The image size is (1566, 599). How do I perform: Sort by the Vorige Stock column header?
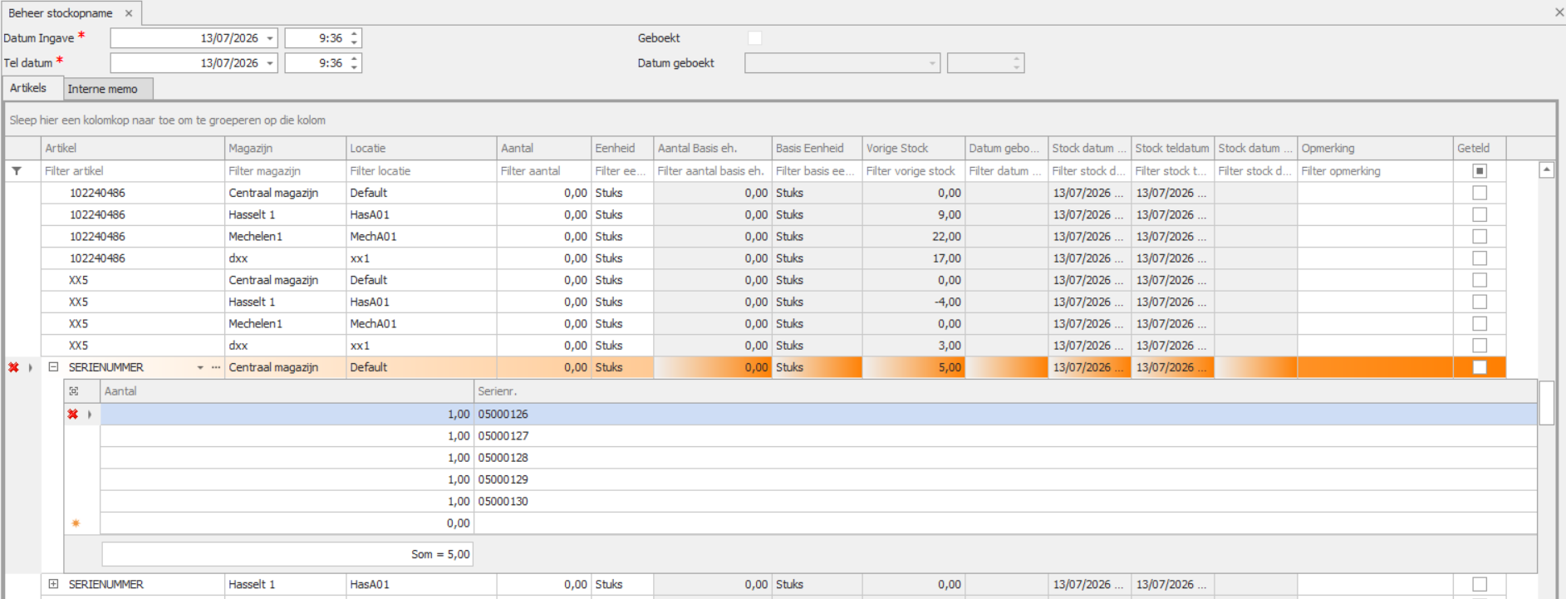[914, 148]
